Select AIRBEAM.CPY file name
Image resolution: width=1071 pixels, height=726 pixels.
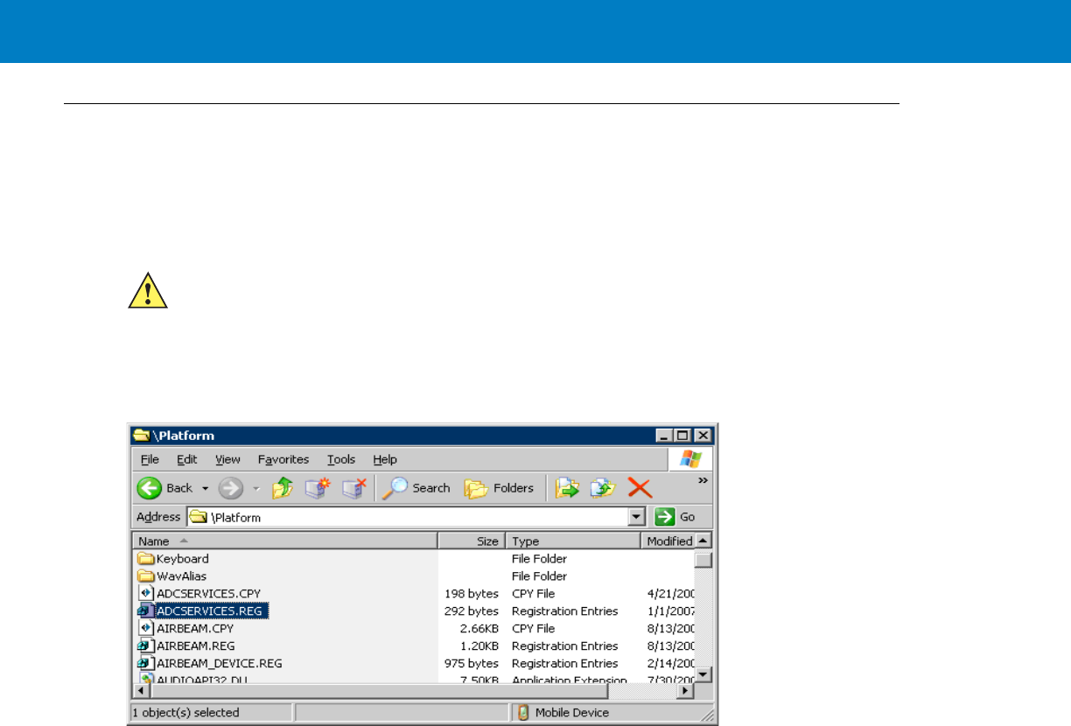click(194, 629)
